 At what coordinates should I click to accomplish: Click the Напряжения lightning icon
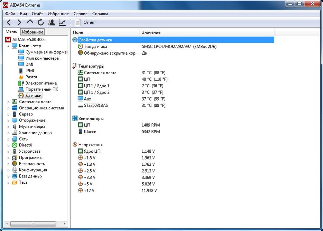[x=75, y=144]
